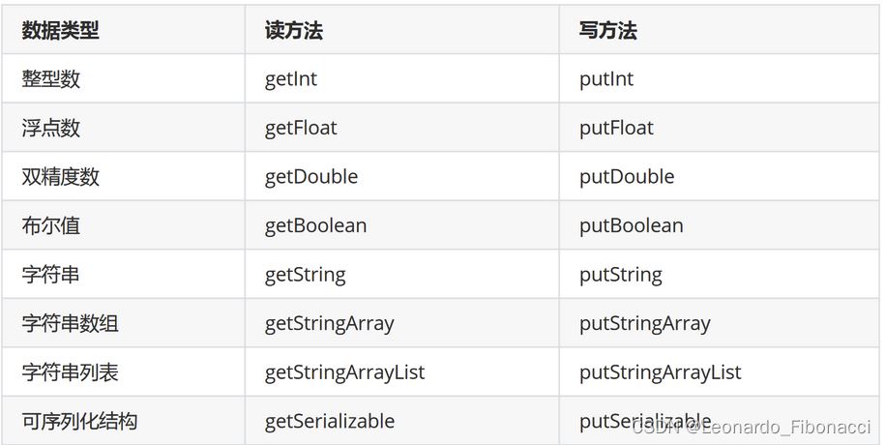The image size is (885, 445).
Task: Click the getFloat method text
Action: click(x=301, y=129)
